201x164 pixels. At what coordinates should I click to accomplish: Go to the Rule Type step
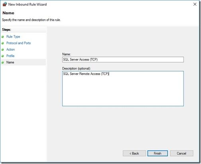point(13,37)
